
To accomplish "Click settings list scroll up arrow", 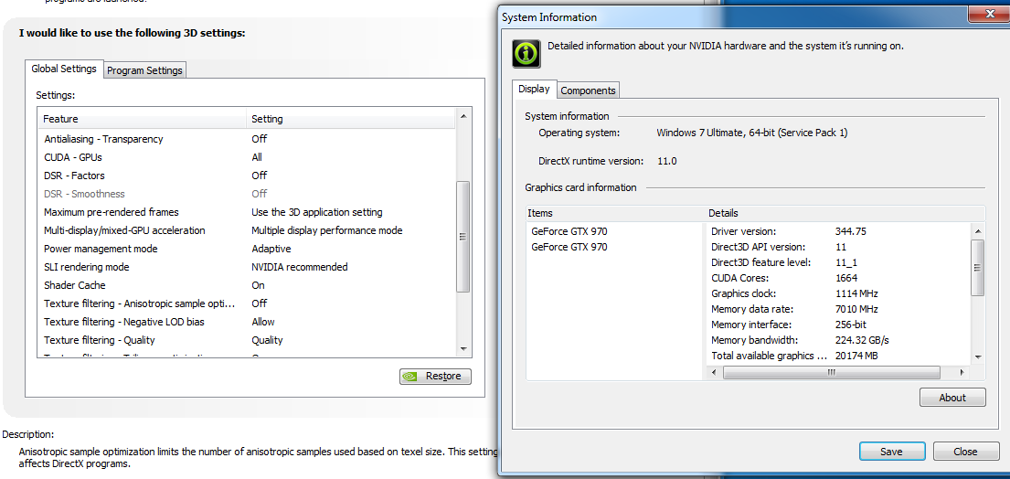I will click(463, 116).
